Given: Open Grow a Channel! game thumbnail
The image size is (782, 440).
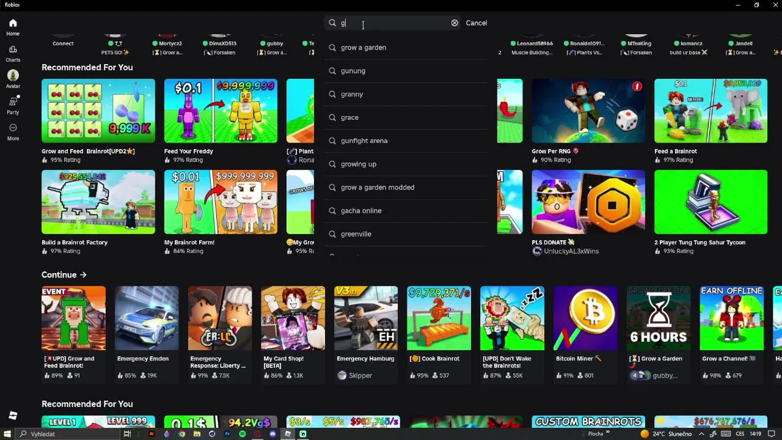Looking at the screenshot, I should click(x=732, y=318).
